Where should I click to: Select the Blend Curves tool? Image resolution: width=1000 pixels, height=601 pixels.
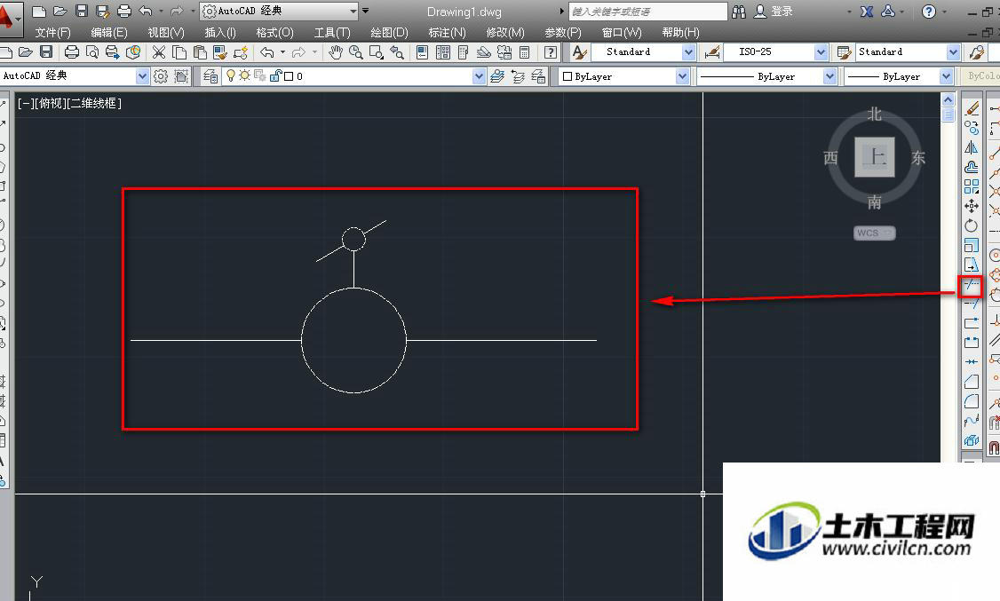pyautogui.click(x=972, y=421)
